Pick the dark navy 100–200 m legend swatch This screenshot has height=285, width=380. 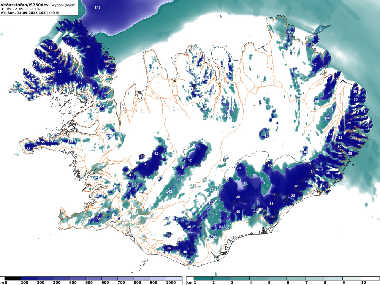[29, 278]
